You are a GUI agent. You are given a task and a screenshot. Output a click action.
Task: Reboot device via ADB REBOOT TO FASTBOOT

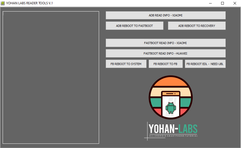(x=134, y=26)
